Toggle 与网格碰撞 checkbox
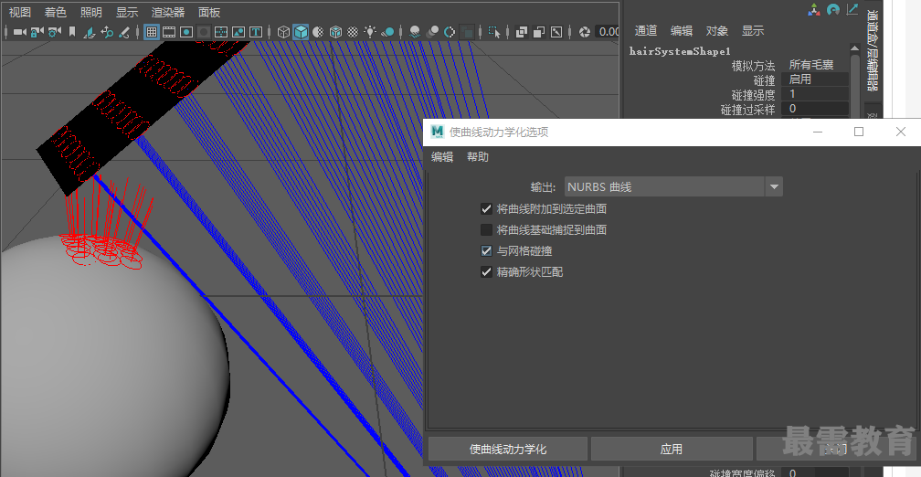Screen dimensions: 921x477 click(x=486, y=250)
